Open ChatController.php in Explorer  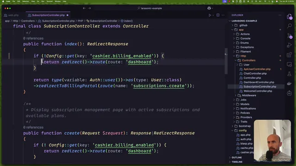tap(255, 73)
